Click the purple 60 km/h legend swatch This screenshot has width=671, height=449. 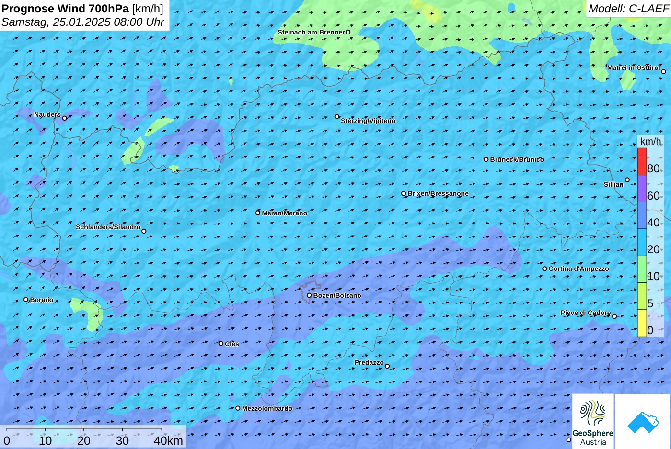[x=642, y=189]
